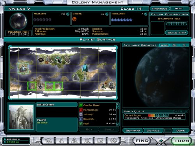Click the Build Ship button
Screen dimensions: 195x146
(x=177, y=33)
